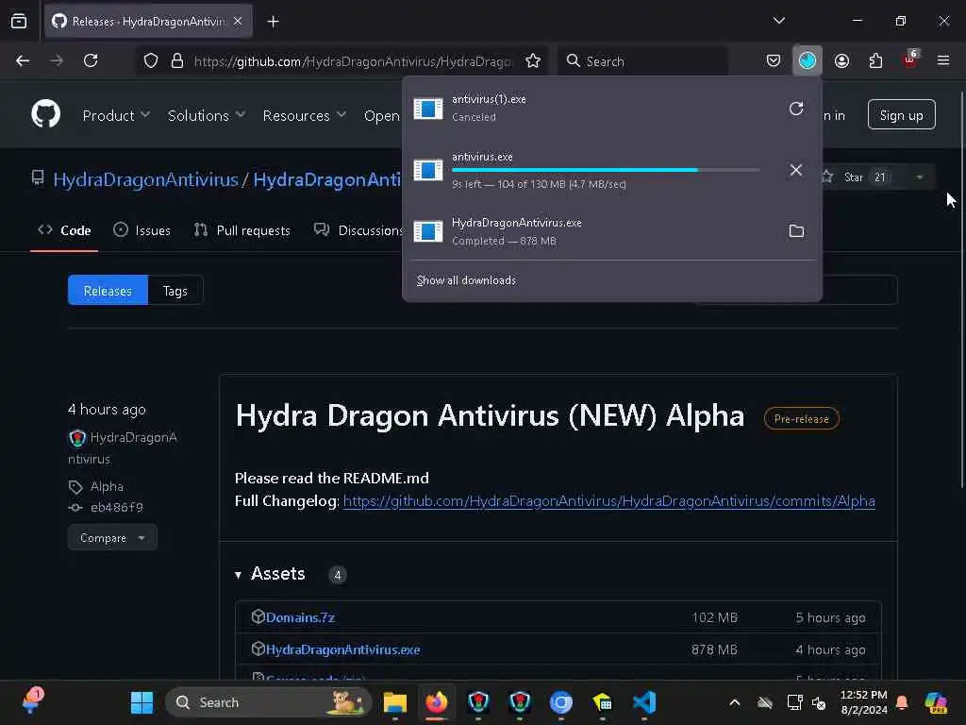966x725 pixels.
Task: Open a new browser tab
Action: tap(273, 22)
